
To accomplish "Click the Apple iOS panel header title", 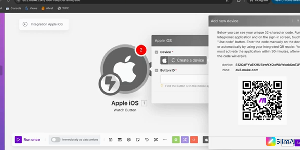I will coord(163,41).
